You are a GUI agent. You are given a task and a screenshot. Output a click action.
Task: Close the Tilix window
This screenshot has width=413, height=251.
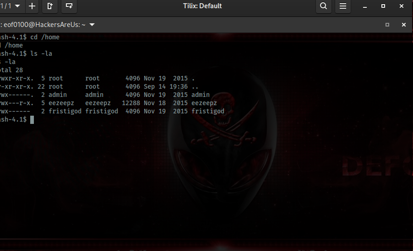coord(402,6)
